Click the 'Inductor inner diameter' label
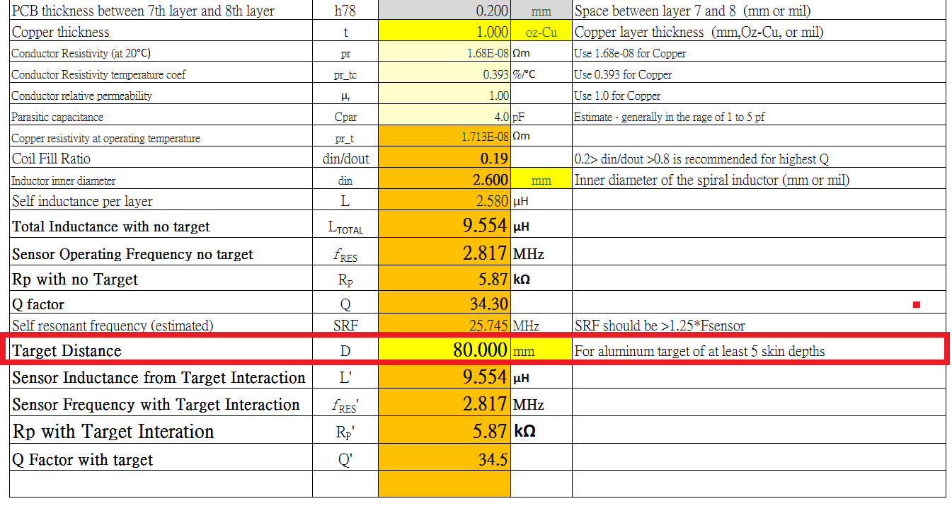952x506 pixels. [64, 180]
